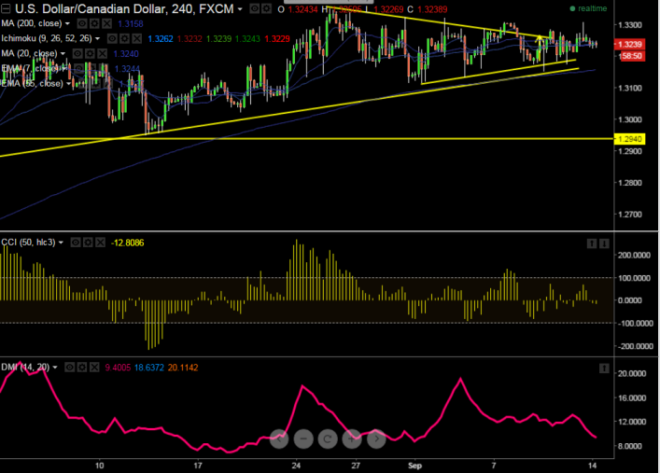
Task: Hide EMA (7, close) using eye icon
Action: coord(78,69)
